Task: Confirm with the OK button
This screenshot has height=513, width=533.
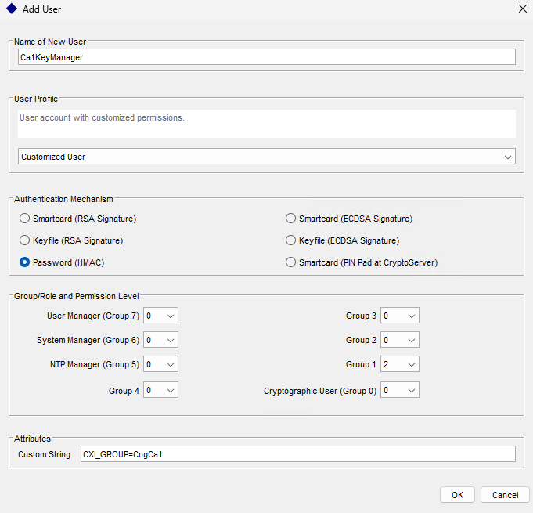Action: pyautogui.click(x=457, y=495)
